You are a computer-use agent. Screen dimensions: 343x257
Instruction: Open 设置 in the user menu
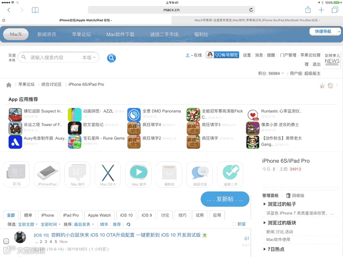(247, 55)
